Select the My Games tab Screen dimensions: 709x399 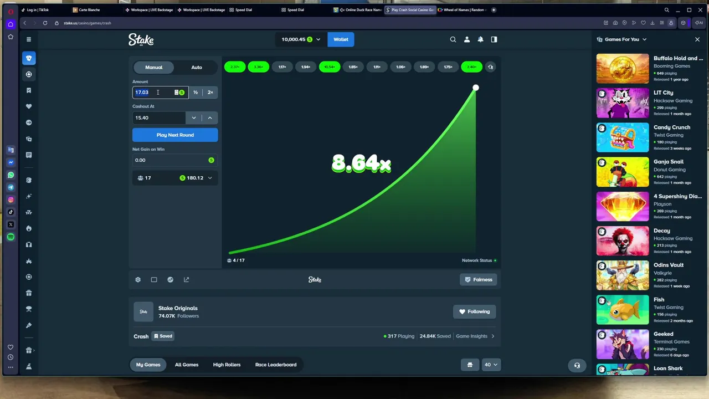[x=148, y=365]
